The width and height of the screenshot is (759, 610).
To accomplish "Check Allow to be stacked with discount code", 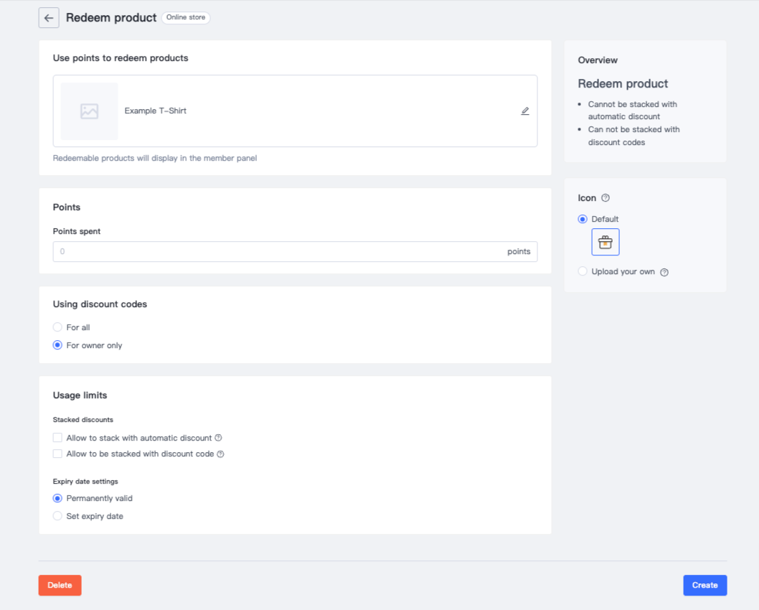I will pos(57,454).
